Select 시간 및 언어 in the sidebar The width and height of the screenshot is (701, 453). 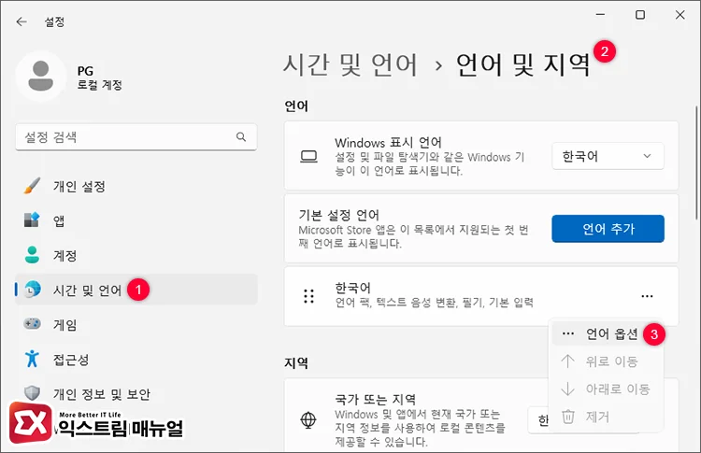pyautogui.click(x=136, y=290)
